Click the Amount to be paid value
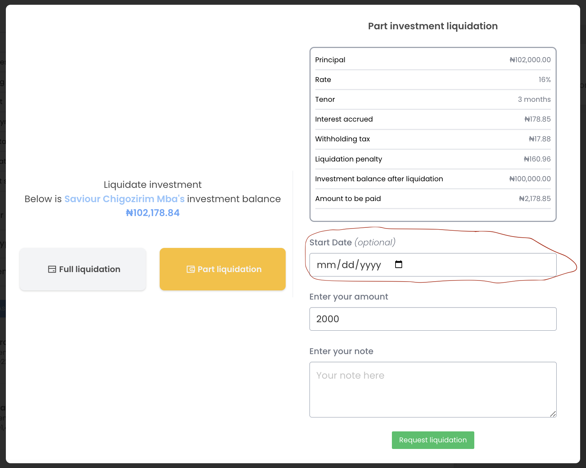This screenshot has width=586, height=468. pos(535,198)
